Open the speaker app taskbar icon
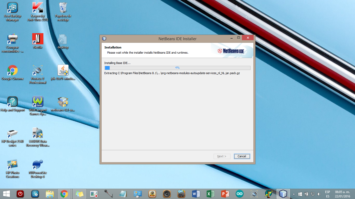The image size is (355, 199). 167,194
